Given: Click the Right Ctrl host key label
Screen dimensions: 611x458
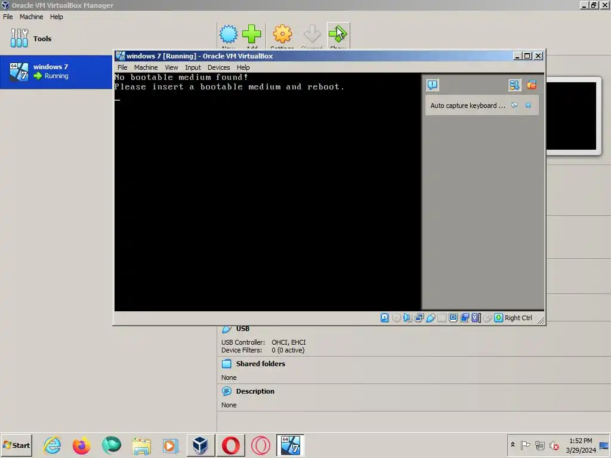Looking at the screenshot, I should coord(519,318).
